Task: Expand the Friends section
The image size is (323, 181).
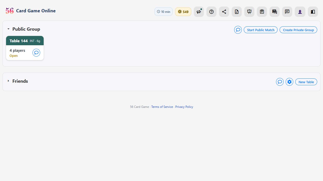Action: 8,81
